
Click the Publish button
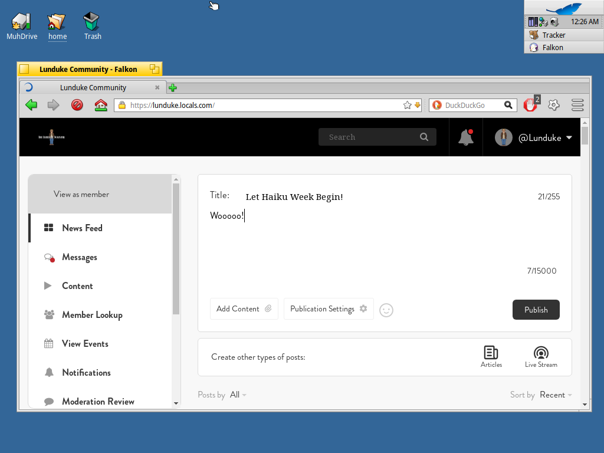pyautogui.click(x=536, y=310)
